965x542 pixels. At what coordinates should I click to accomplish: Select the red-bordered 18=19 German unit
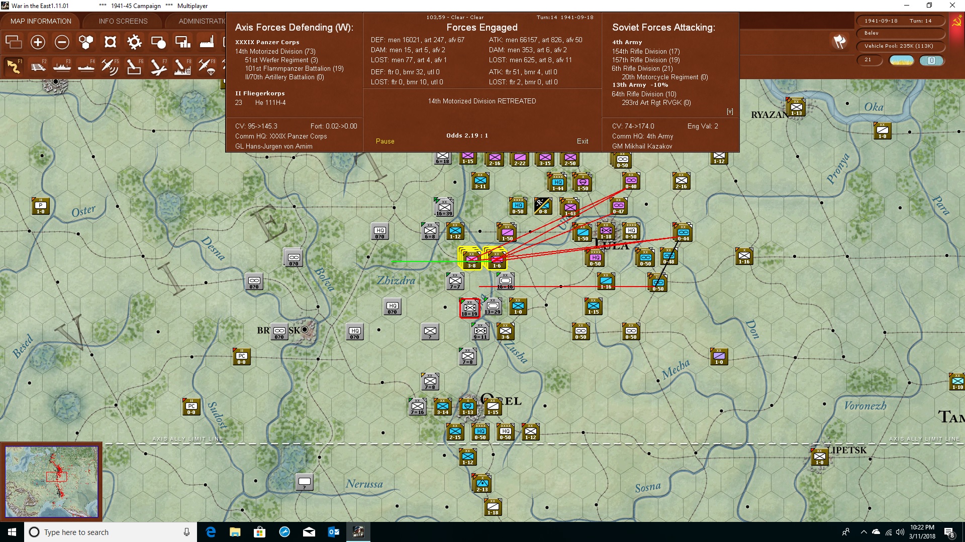[x=469, y=308]
